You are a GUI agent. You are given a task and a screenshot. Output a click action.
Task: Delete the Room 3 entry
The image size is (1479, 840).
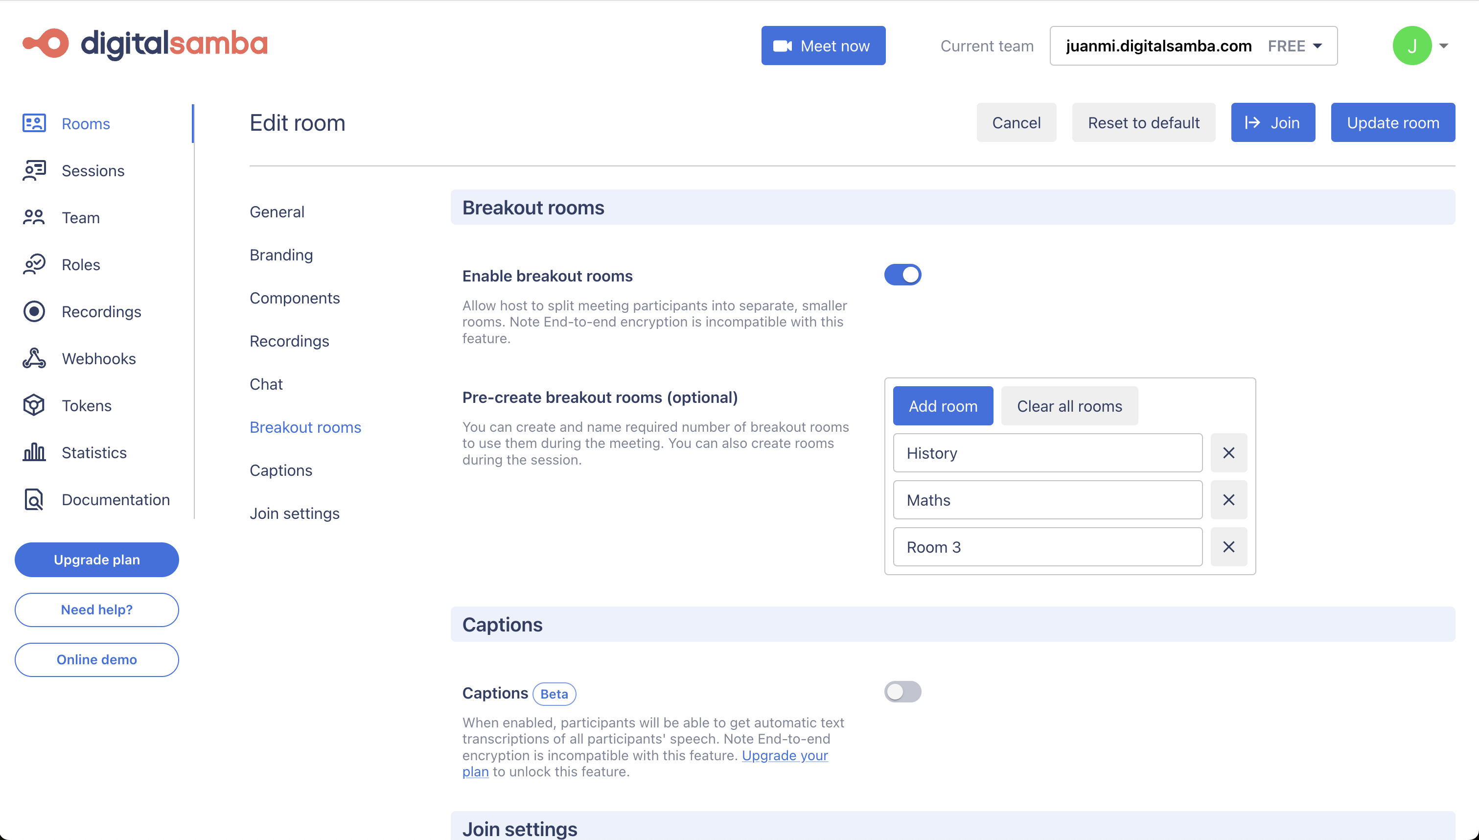pos(1228,547)
